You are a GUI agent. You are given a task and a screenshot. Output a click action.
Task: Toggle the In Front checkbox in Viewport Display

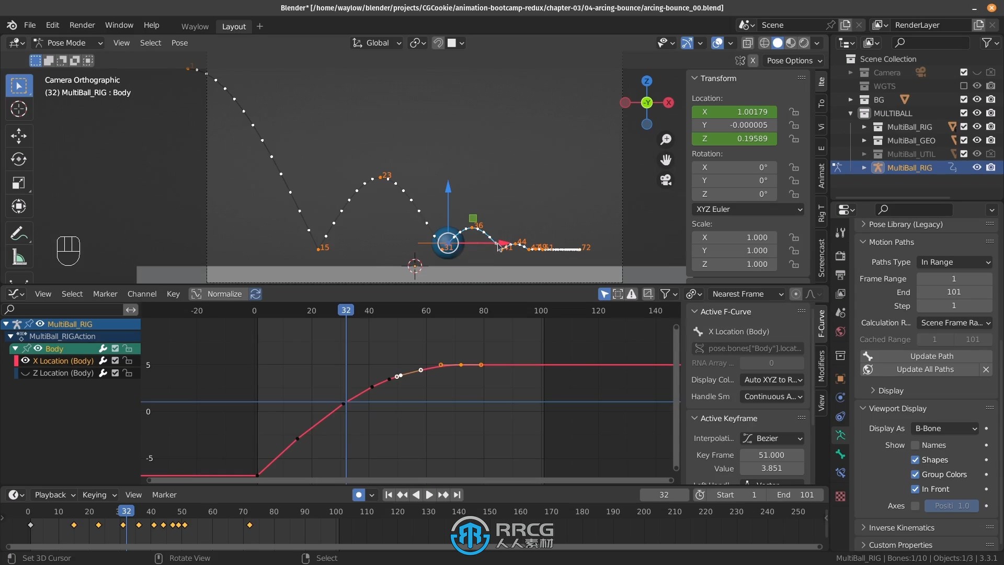[x=914, y=489]
